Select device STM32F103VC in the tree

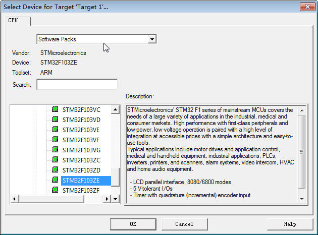[x=81, y=110]
